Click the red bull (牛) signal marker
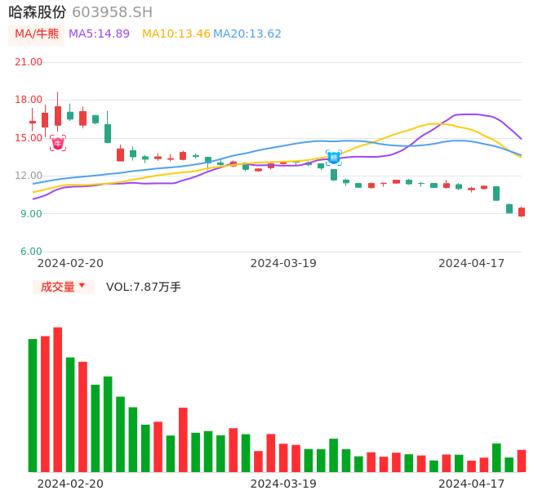 pos(58,143)
